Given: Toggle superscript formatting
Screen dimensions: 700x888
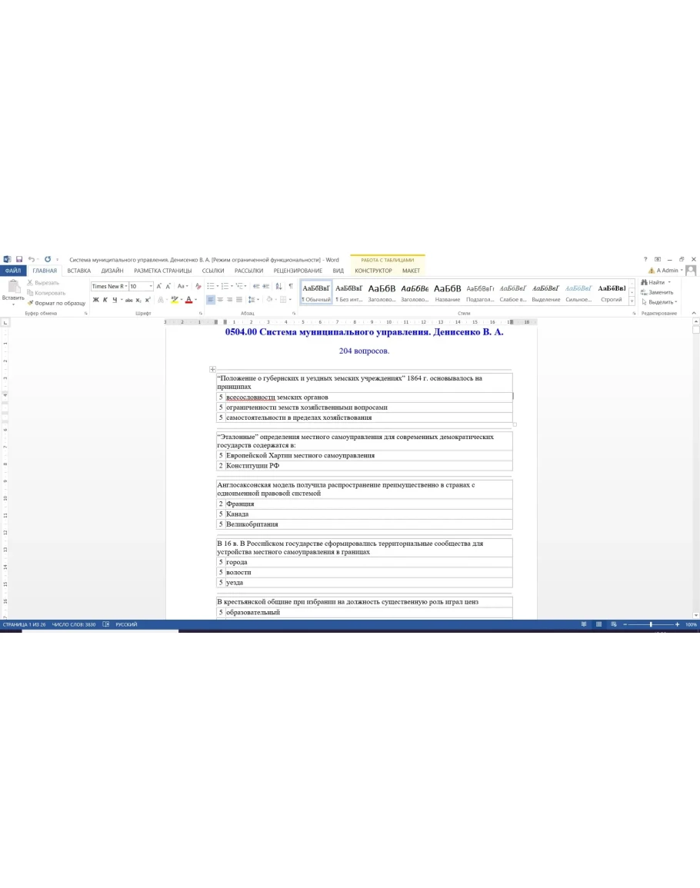Looking at the screenshot, I should point(148,300).
